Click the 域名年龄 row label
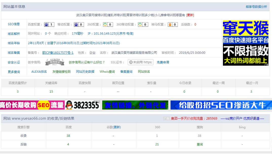Viewport: 272px width, 154px height. click(x=14, y=43)
